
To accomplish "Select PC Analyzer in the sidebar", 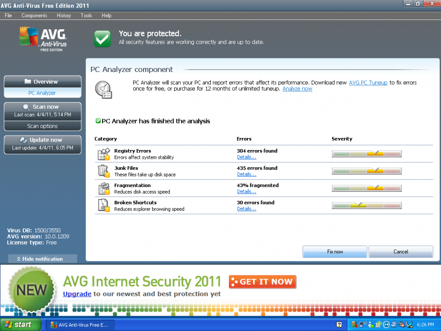I will click(42, 93).
